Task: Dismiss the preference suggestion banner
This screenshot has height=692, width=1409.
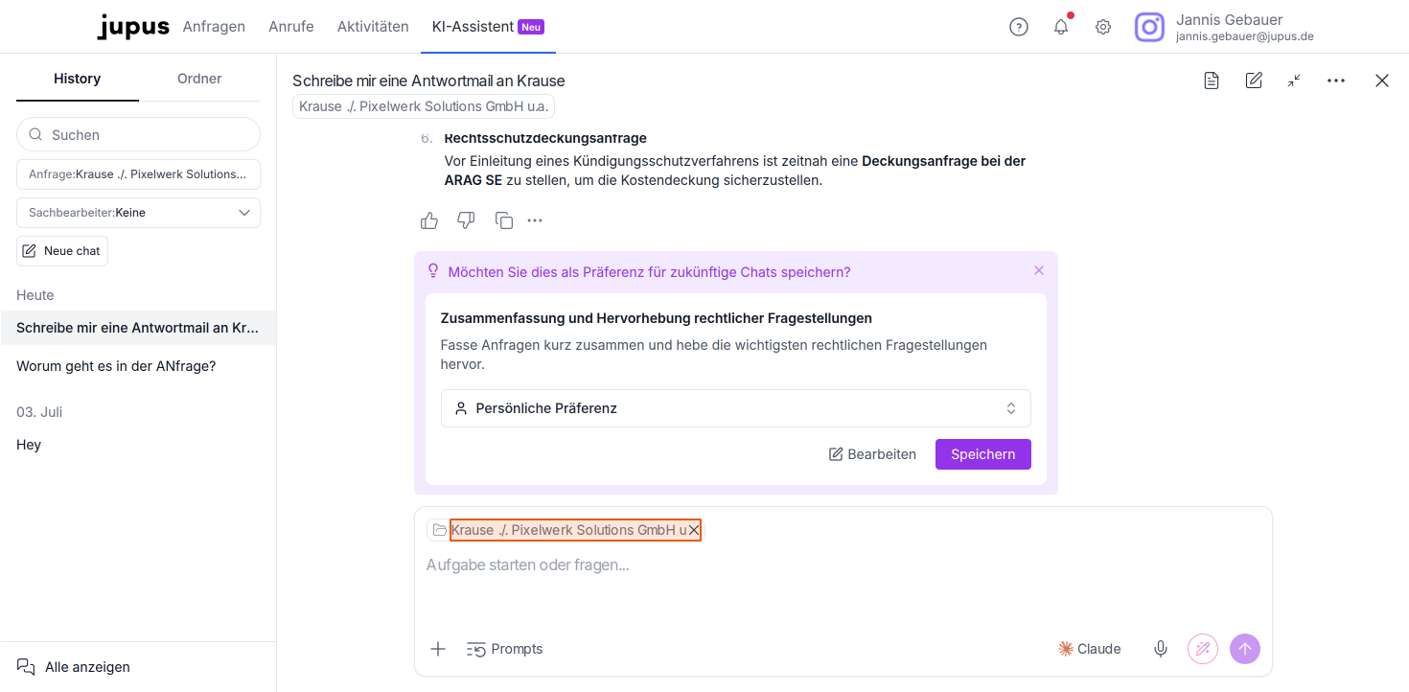Action: pyautogui.click(x=1039, y=270)
